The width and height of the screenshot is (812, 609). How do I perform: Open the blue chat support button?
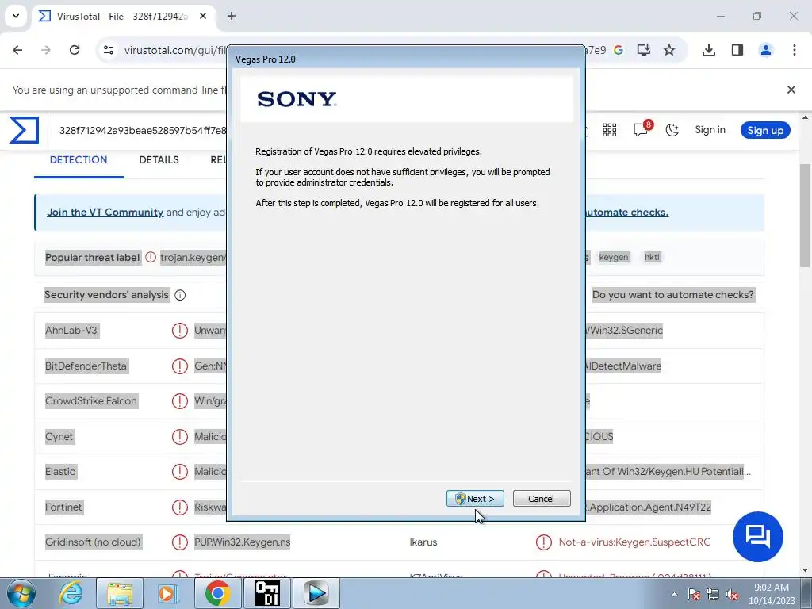(x=757, y=537)
